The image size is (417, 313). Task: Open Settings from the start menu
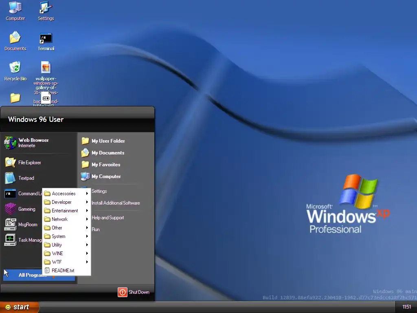point(99,191)
